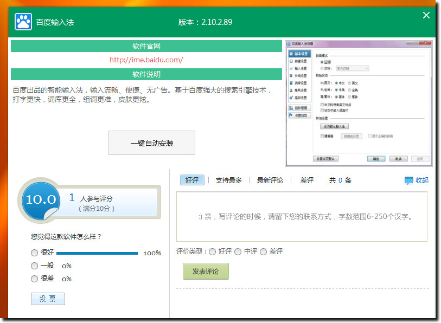Click the 很好 100% vote progress bar
This screenshot has height=323, width=441.
click(97, 253)
